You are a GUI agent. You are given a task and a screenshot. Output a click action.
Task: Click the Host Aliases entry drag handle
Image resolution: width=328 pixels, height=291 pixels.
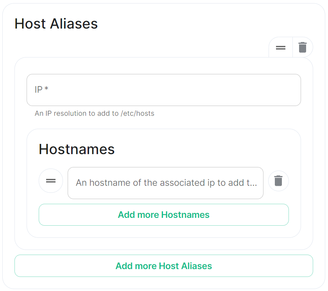[281, 48]
